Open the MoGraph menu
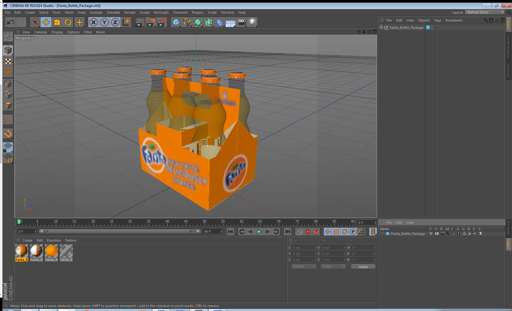Screen dimensions: 512x311 pyautogui.click(x=161, y=12)
